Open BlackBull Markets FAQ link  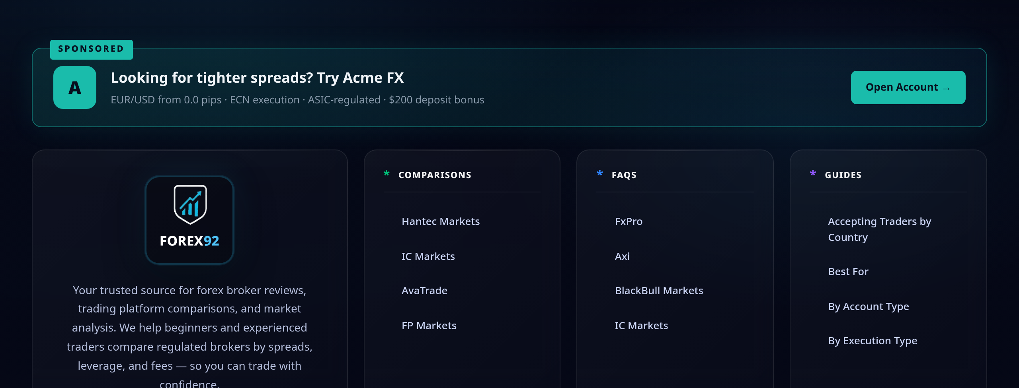(659, 291)
